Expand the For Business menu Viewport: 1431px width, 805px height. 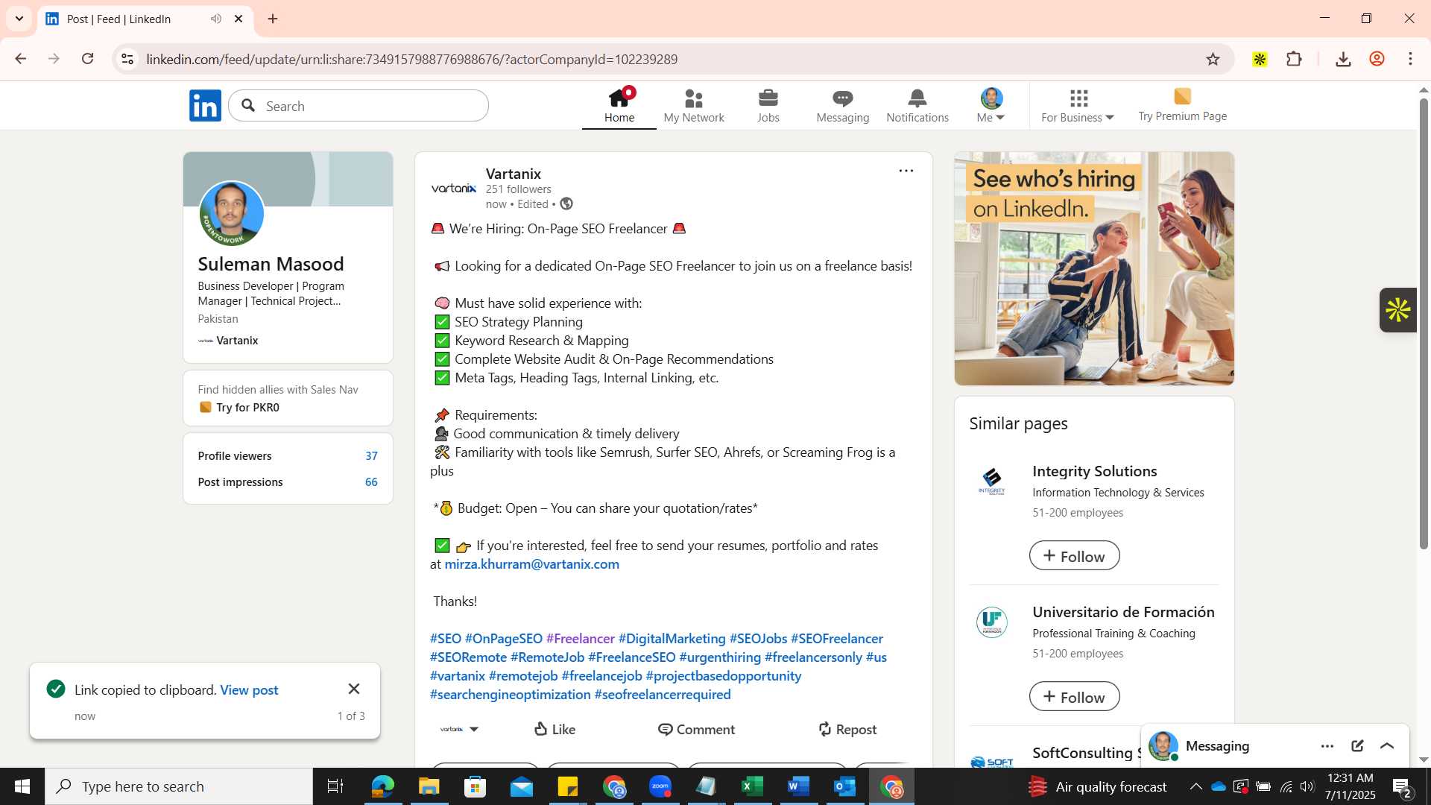point(1078,105)
